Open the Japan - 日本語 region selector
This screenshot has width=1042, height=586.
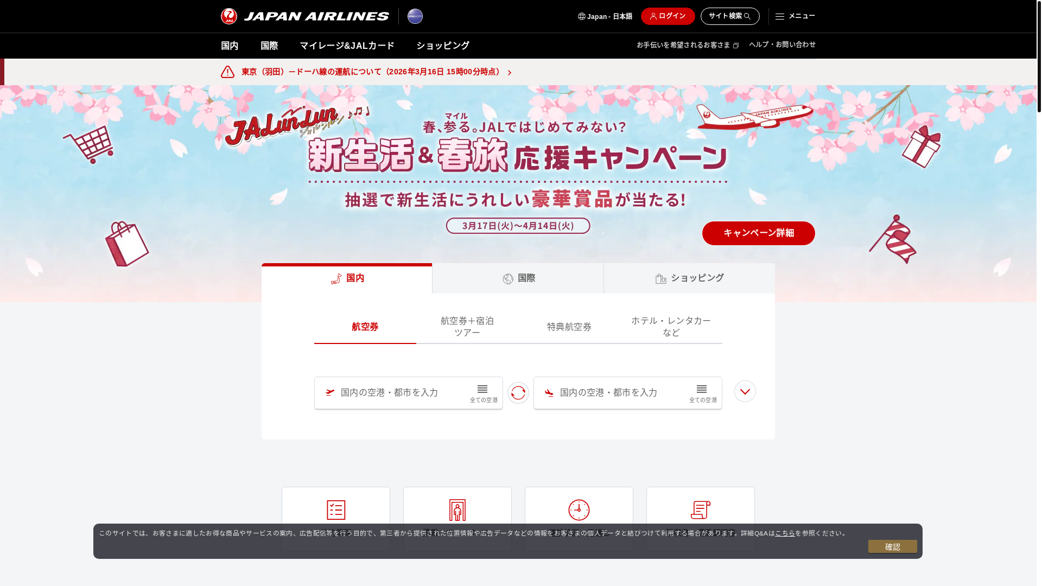[x=605, y=16]
